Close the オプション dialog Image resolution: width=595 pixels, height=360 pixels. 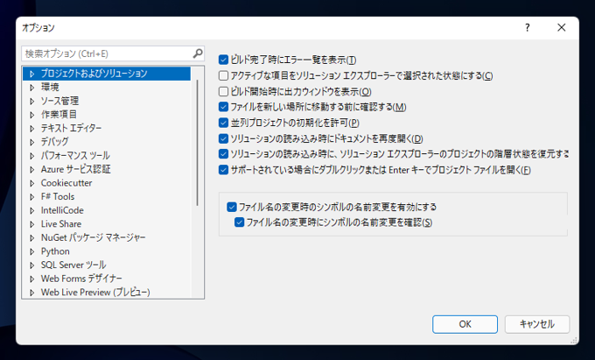[561, 28]
